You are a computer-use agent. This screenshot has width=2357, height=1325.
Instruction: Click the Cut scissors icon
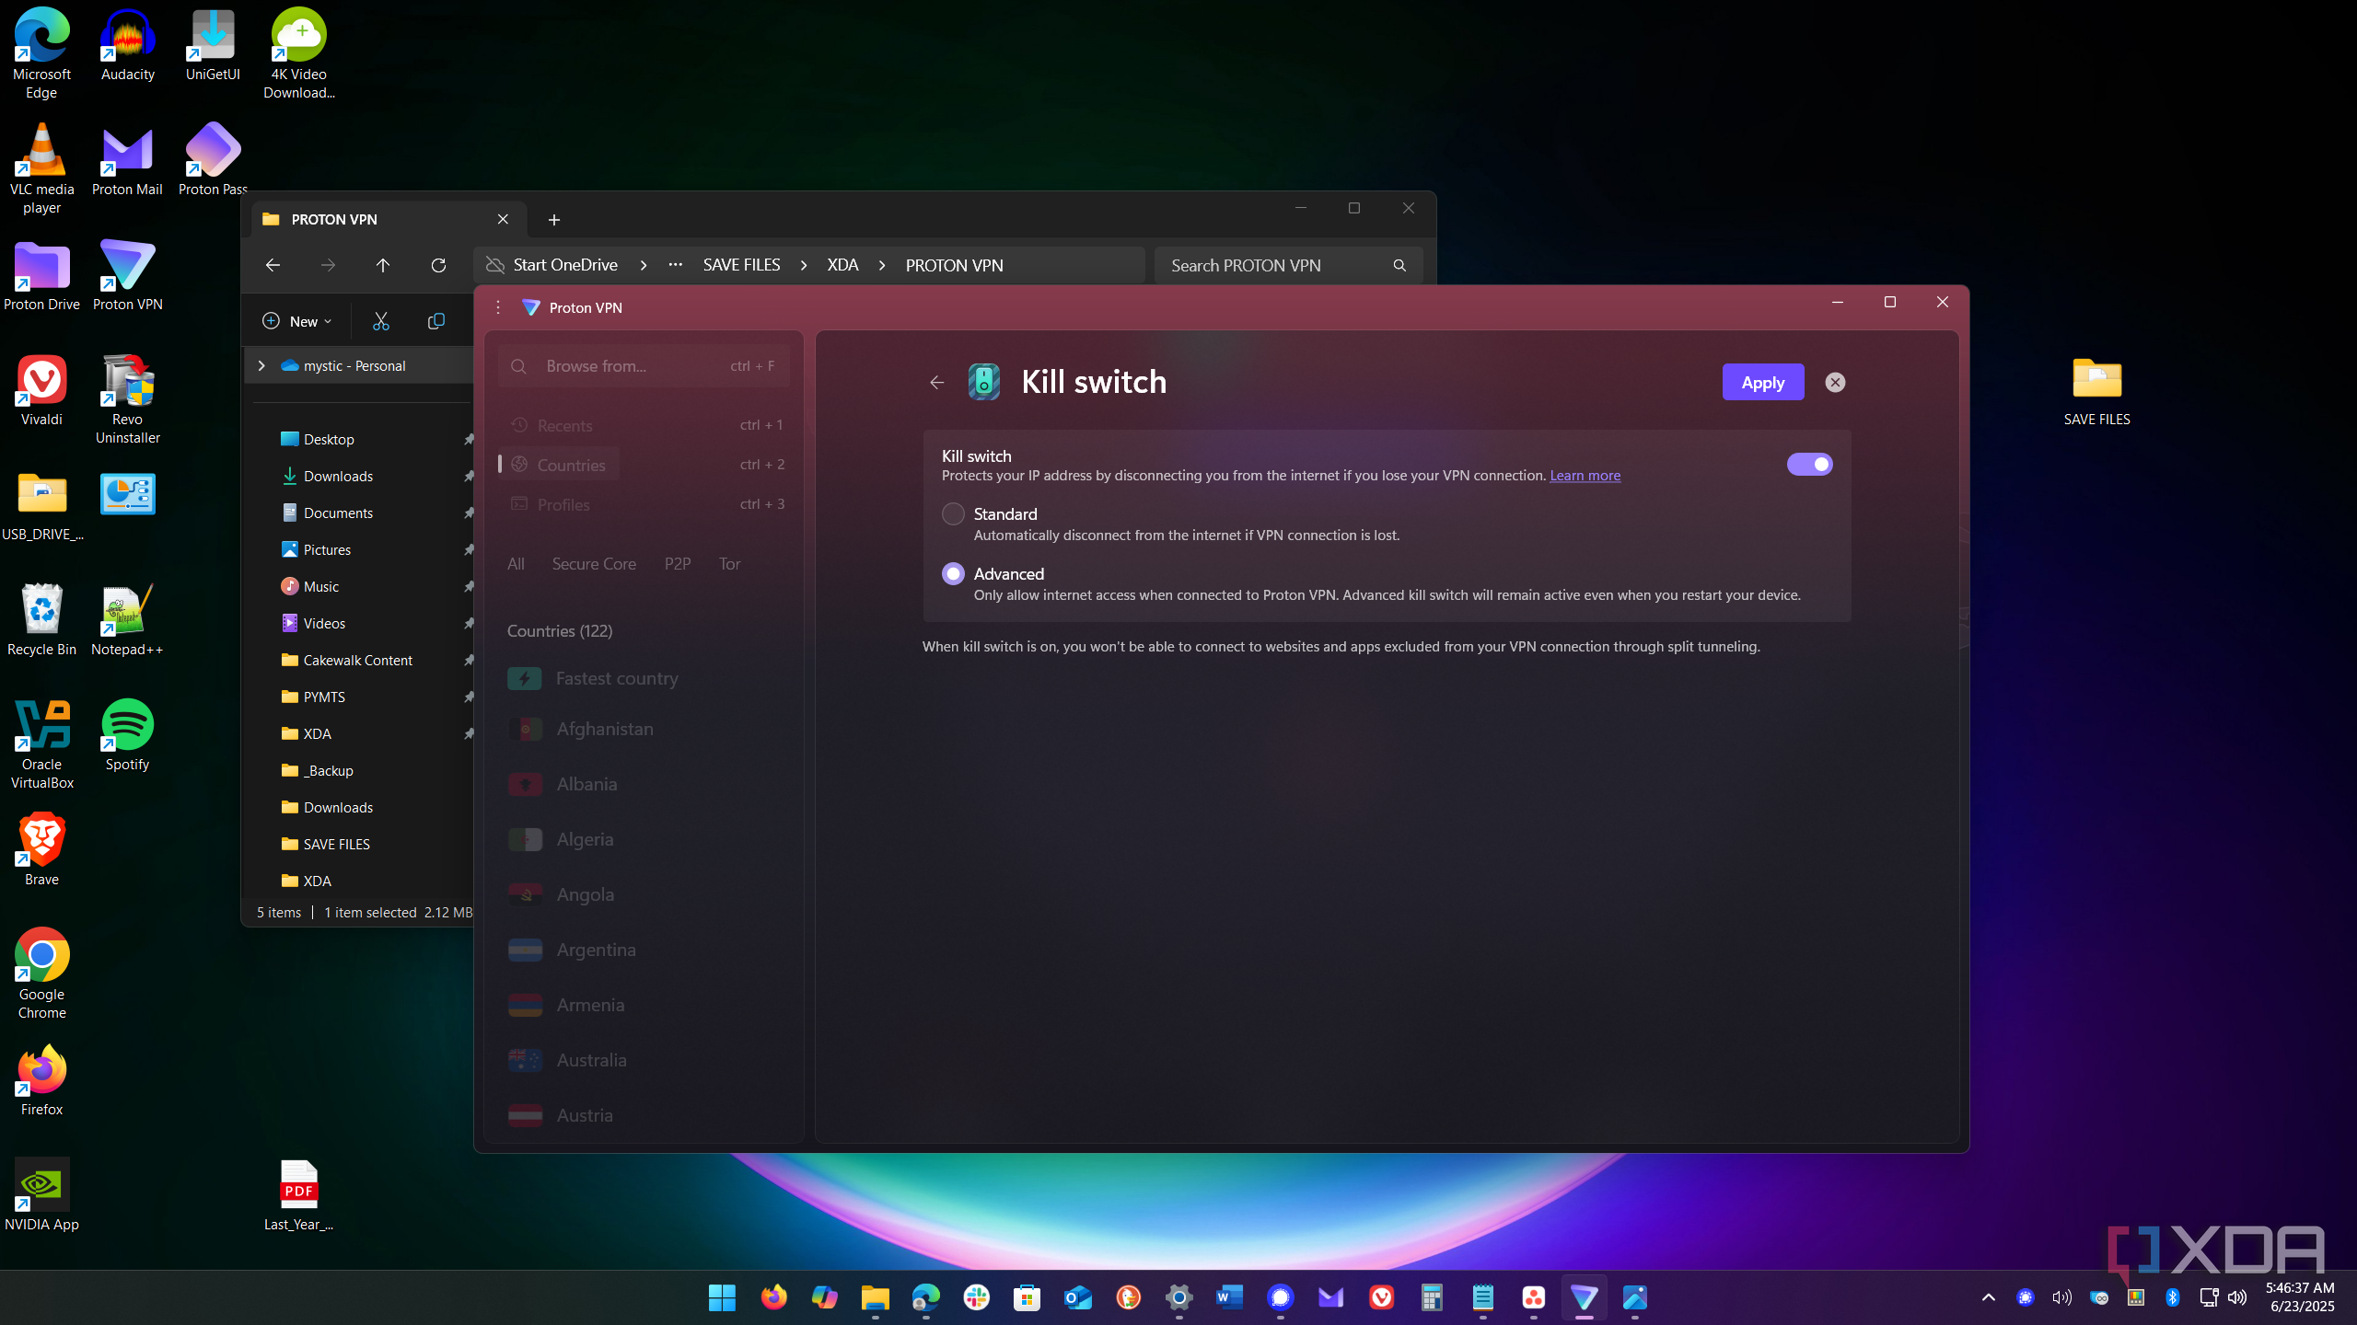380,321
